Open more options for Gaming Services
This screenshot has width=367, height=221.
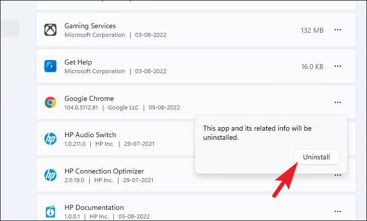click(x=338, y=30)
